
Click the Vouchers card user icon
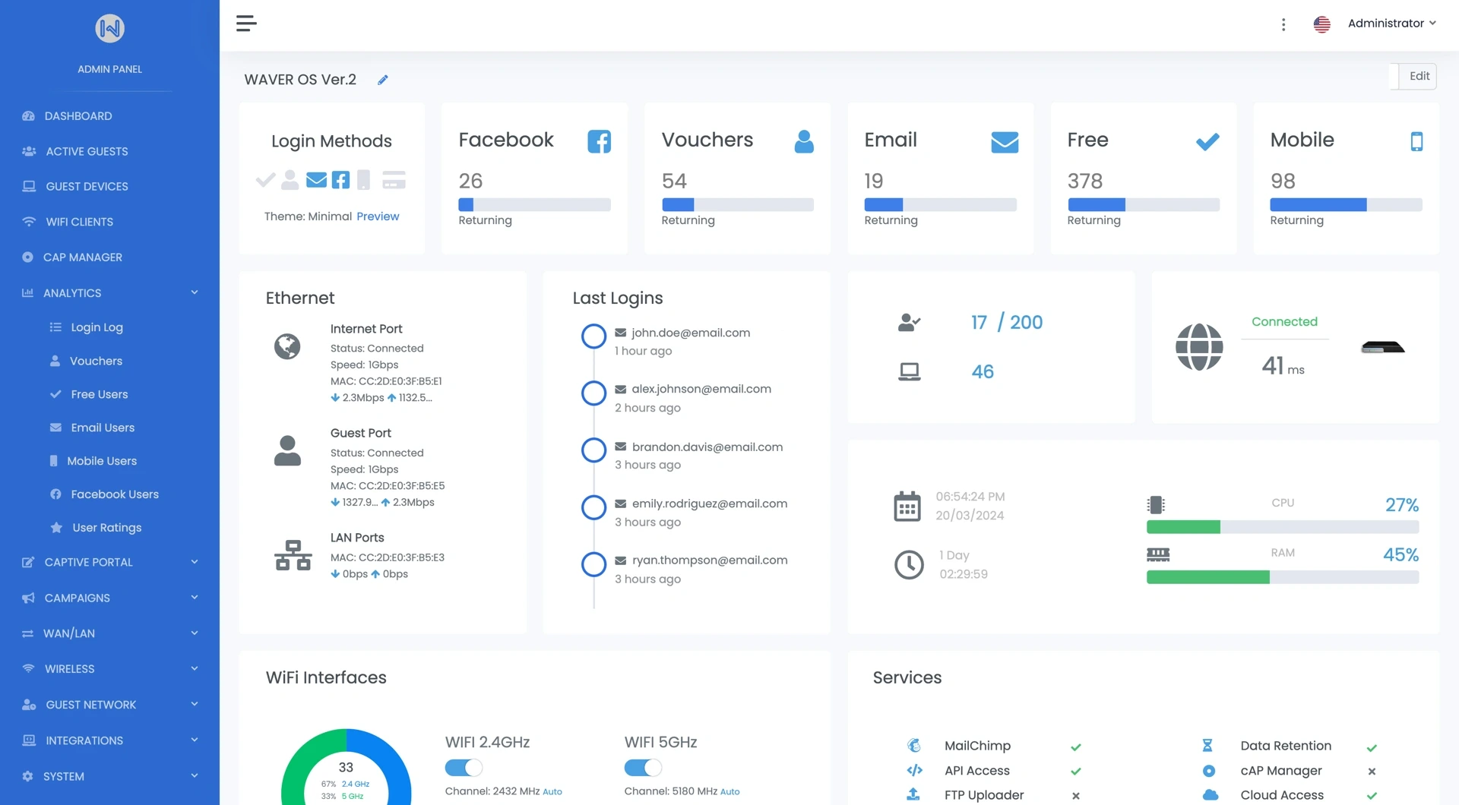tap(803, 141)
